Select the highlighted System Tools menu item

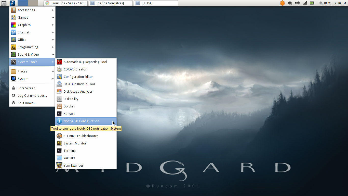32,62
